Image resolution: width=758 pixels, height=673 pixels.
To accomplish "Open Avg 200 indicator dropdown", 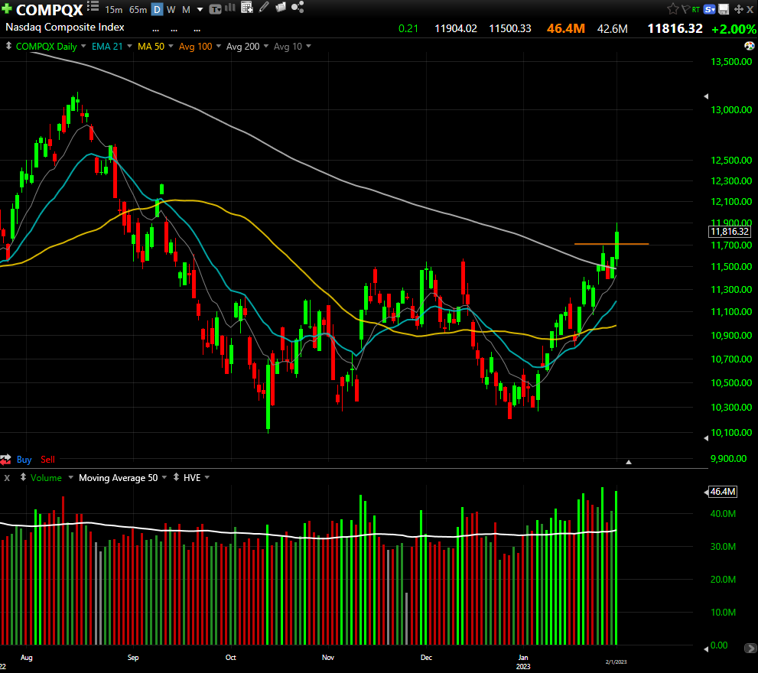I will coord(266,46).
